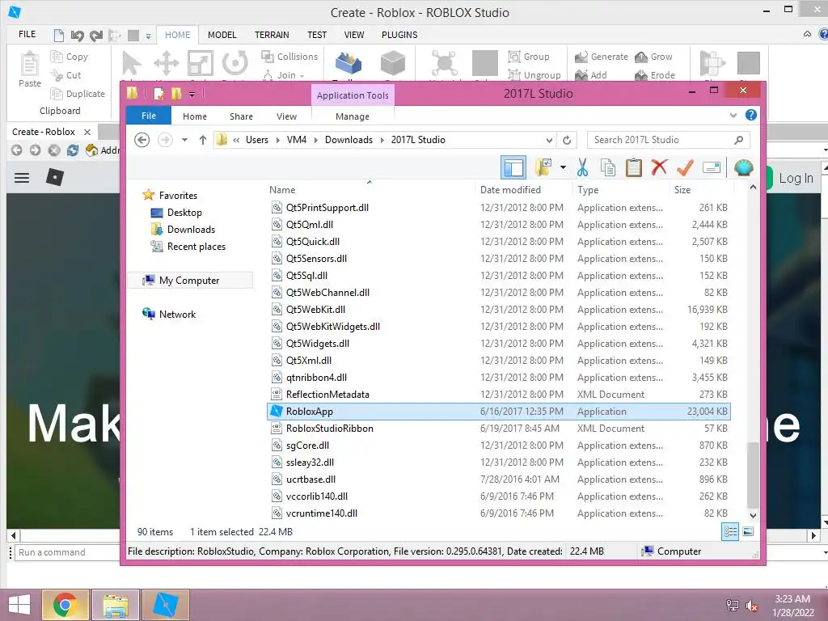The width and height of the screenshot is (828, 621).
Task: Click the Windows Start button
Action: pyautogui.click(x=19, y=605)
